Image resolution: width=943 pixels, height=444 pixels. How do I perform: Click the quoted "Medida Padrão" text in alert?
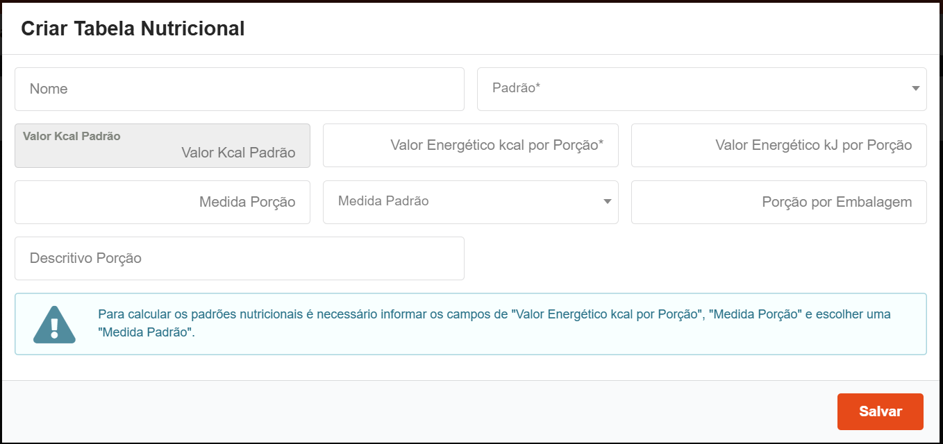pyautogui.click(x=146, y=332)
